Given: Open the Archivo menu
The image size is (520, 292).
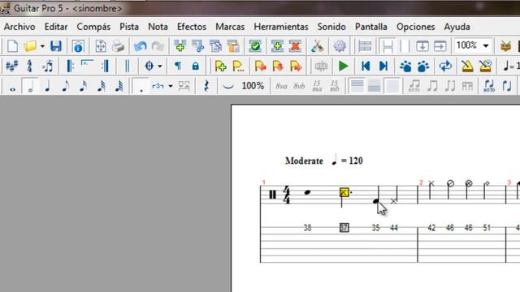Looking at the screenshot, I should pyautogui.click(x=19, y=27).
